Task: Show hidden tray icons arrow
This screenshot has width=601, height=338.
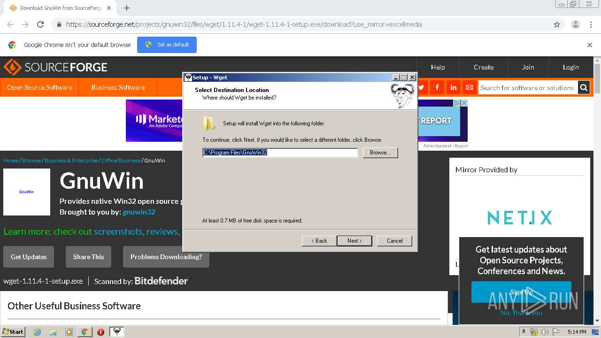Action: coord(524,331)
